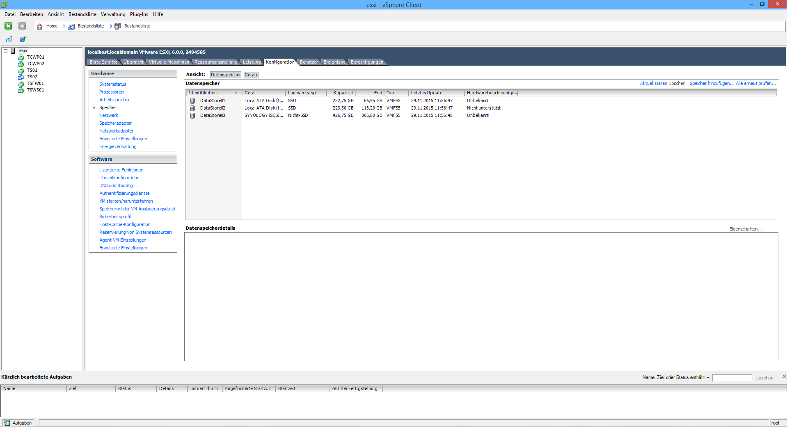
Task: Switch to the Ereignisse tab
Action: click(x=334, y=62)
